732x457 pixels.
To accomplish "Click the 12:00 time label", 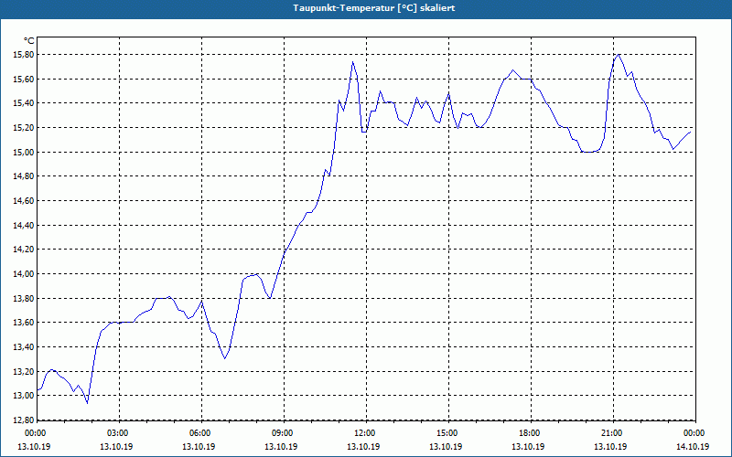I will point(364,433).
